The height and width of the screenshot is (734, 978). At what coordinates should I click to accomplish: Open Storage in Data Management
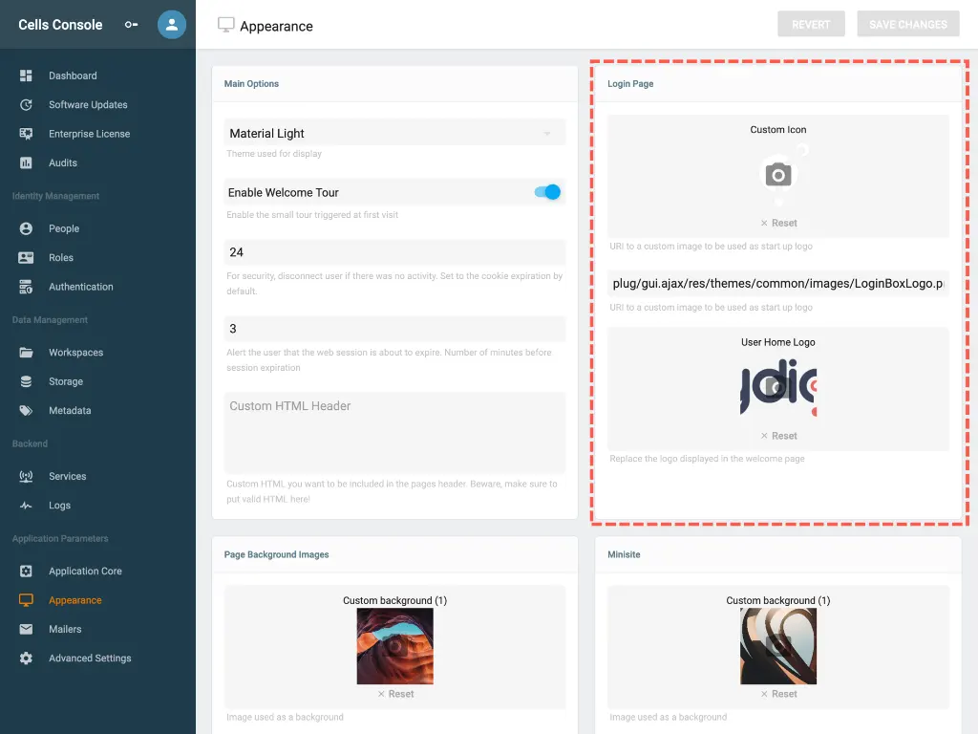(66, 381)
